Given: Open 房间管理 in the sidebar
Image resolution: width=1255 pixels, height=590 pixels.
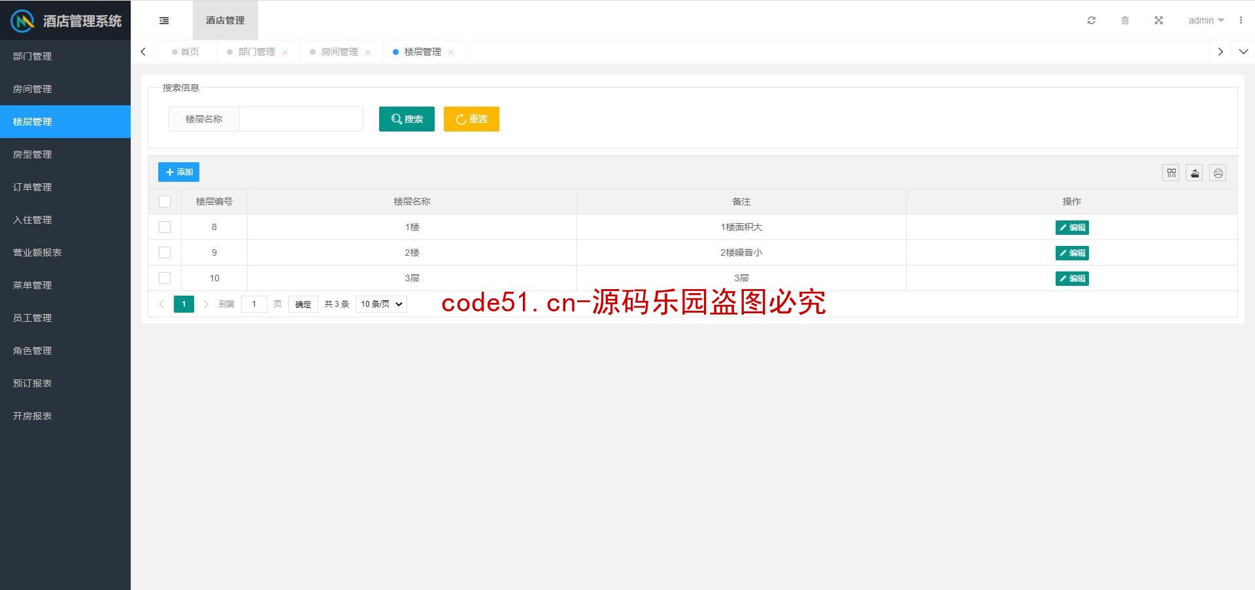Looking at the screenshot, I should click(x=65, y=89).
